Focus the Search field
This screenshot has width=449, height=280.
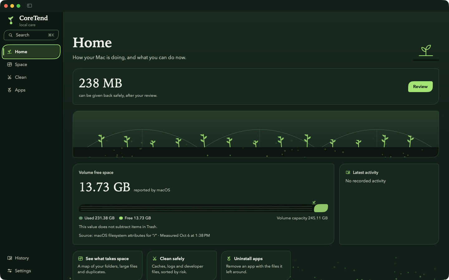tap(31, 35)
